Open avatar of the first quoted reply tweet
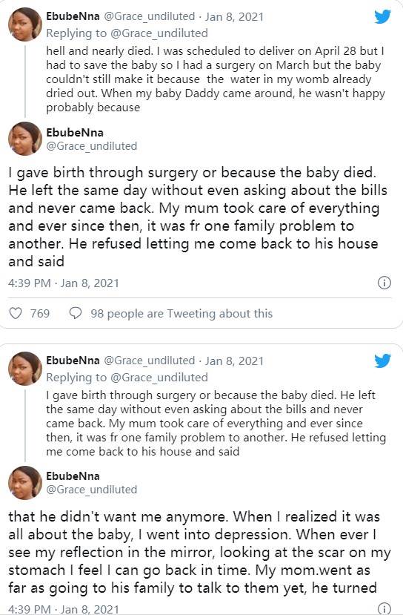Viewport: 403px width, 615px height. tap(25, 24)
